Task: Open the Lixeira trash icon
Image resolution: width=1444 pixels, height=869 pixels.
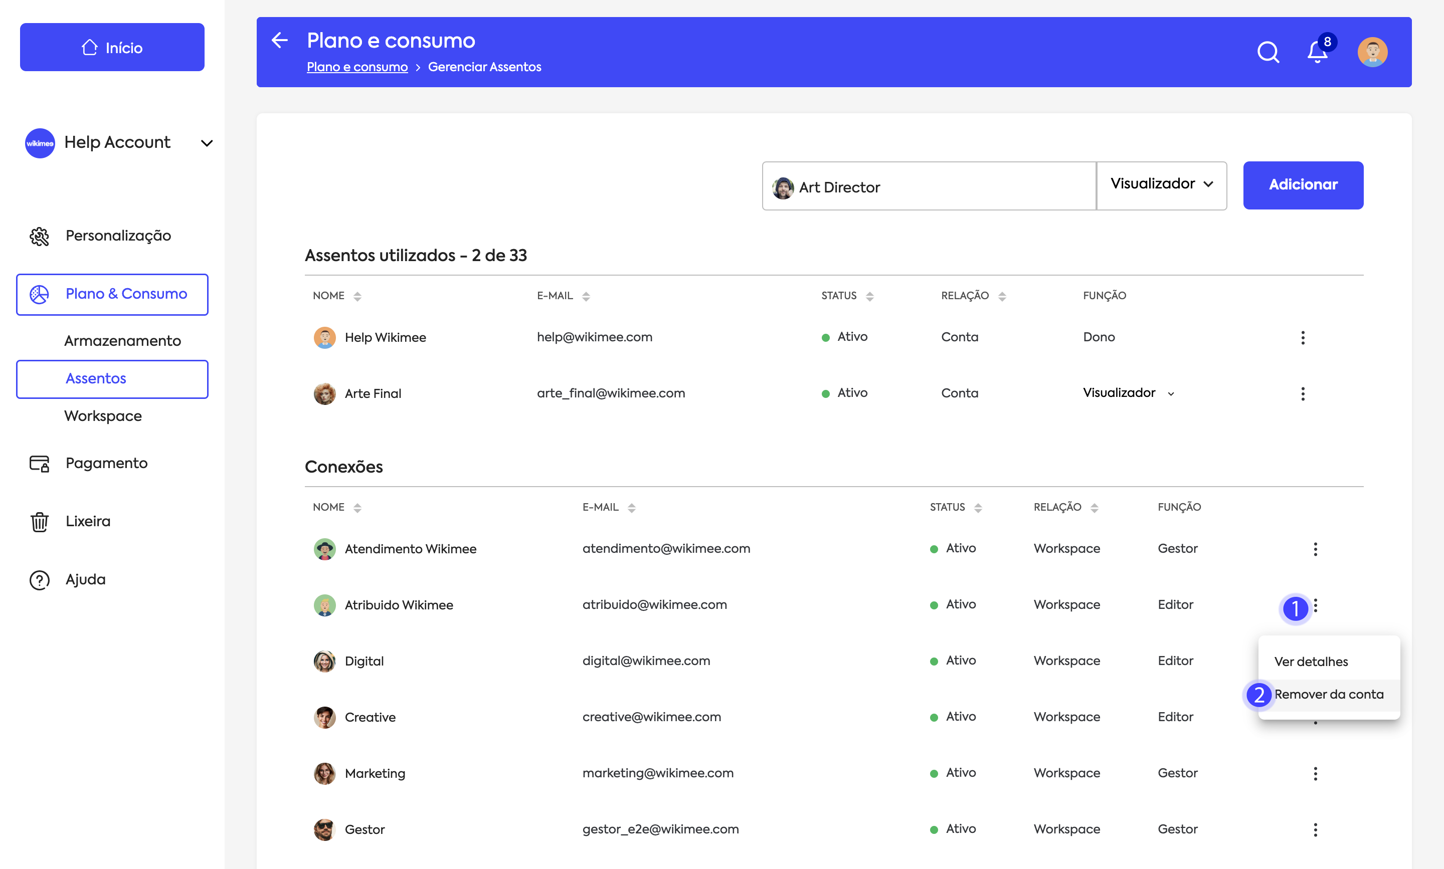Action: [39, 521]
